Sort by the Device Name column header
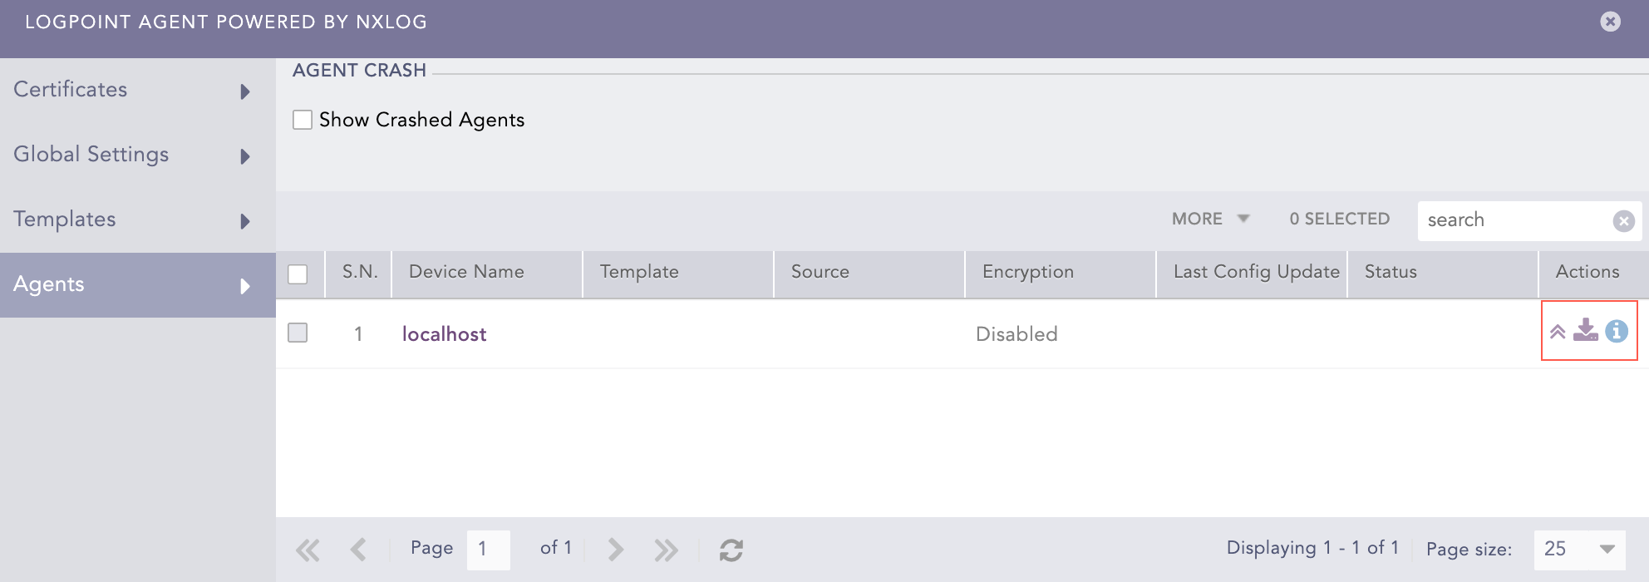Viewport: 1649px width, 582px height. [466, 272]
